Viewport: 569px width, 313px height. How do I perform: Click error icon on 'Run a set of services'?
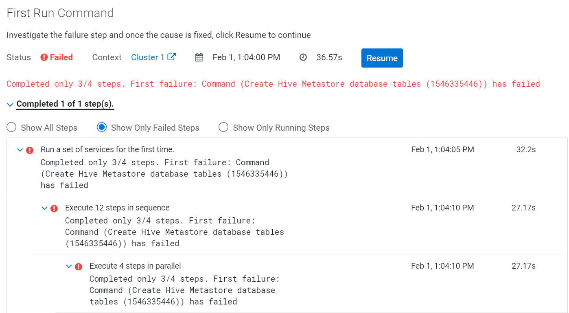pyautogui.click(x=30, y=150)
